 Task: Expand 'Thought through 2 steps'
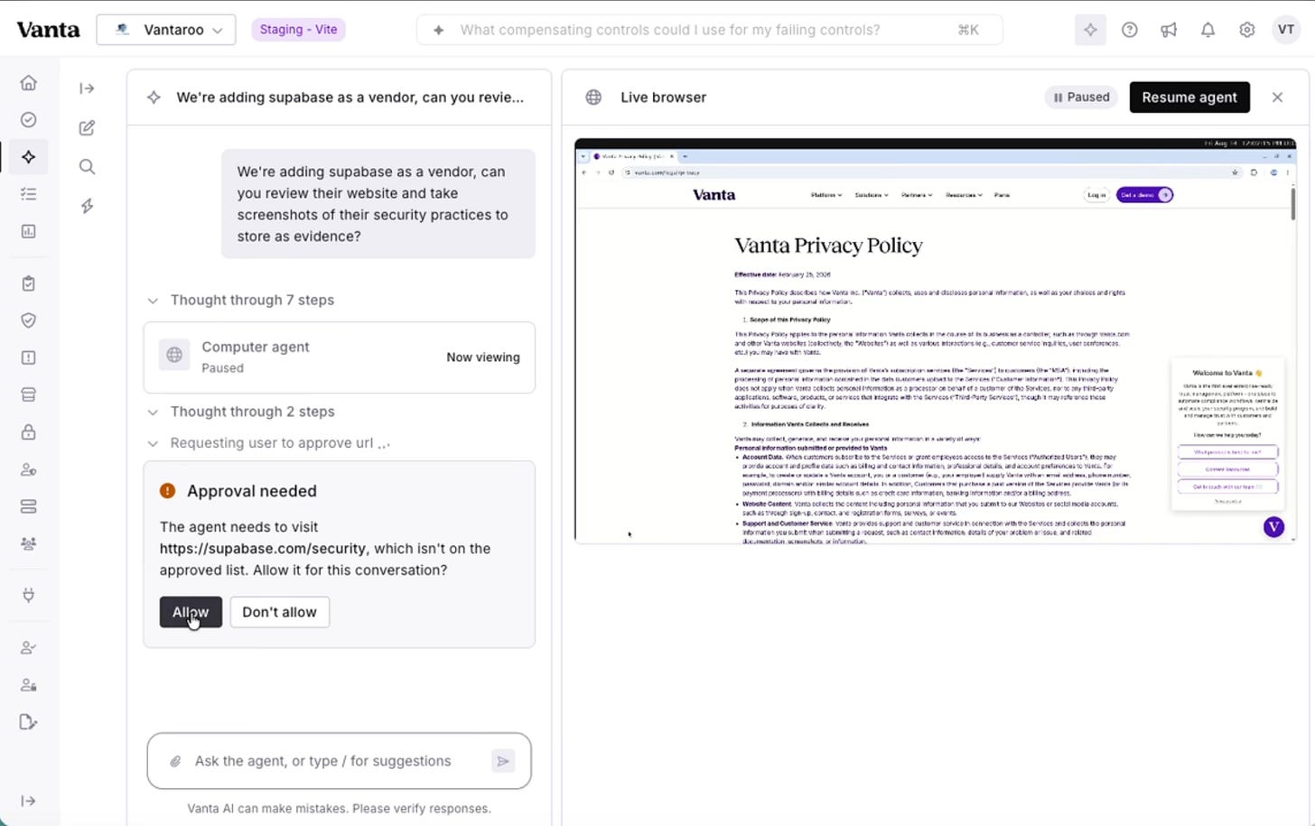point(241,412)
